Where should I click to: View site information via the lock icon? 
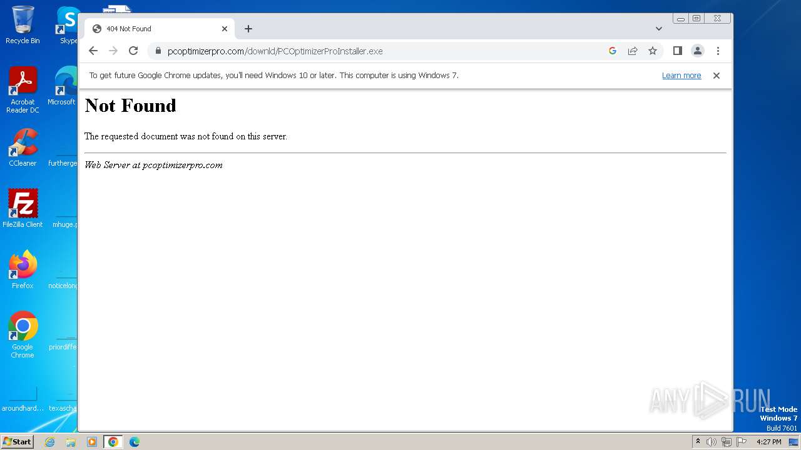tap(158, 51)
